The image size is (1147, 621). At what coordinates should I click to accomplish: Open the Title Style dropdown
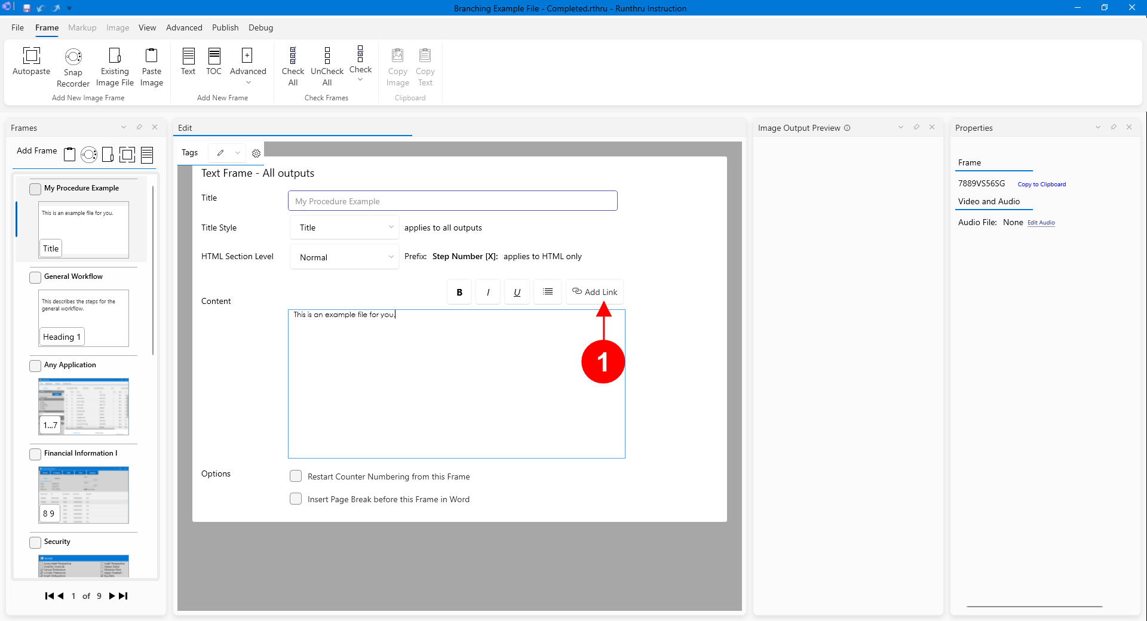point(345,228)
